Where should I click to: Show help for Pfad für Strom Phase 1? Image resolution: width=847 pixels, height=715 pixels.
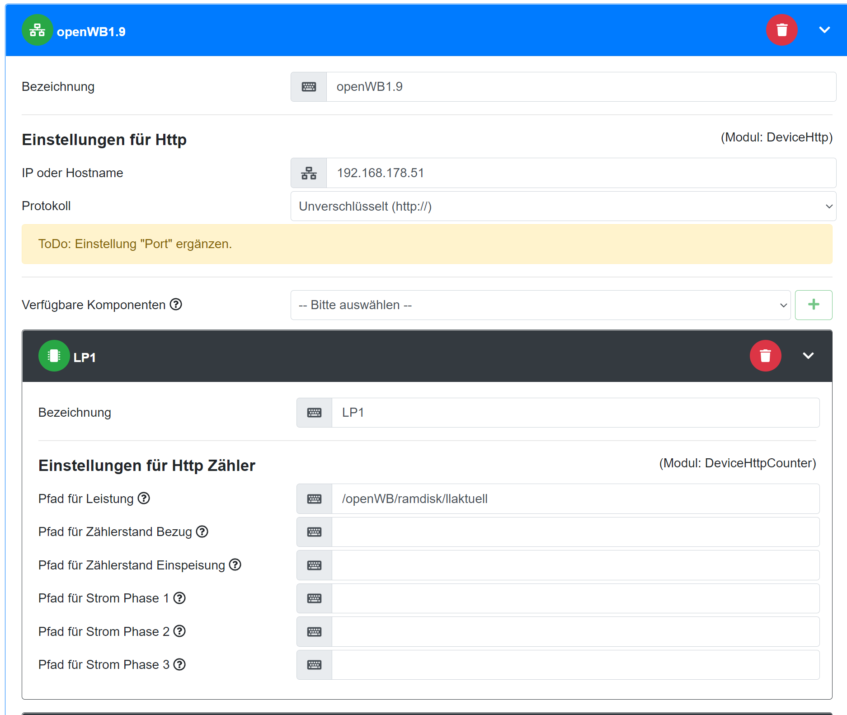(179, 598)
